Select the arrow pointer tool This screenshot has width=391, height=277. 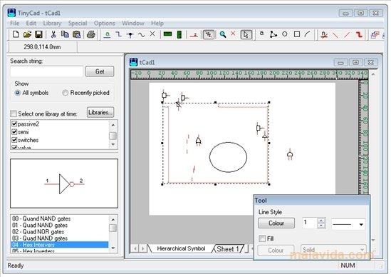(x=246, y=35)
